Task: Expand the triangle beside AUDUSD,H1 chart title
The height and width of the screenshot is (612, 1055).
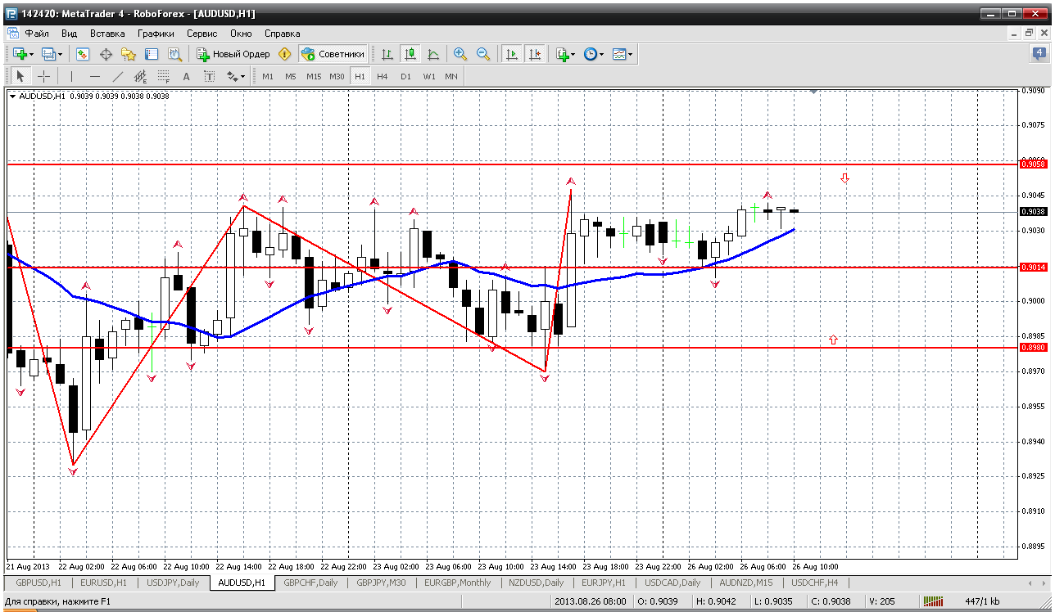Action: [x=13, y=96]
